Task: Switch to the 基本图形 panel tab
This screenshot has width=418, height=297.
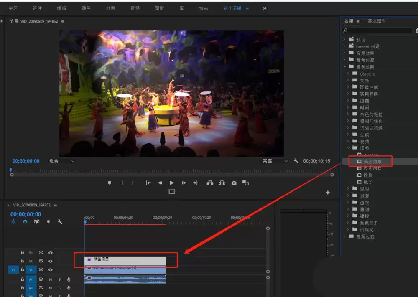Action: coord(377,21)
